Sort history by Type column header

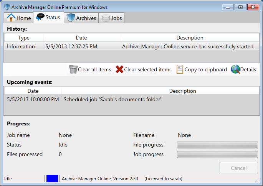pos(24,38)
